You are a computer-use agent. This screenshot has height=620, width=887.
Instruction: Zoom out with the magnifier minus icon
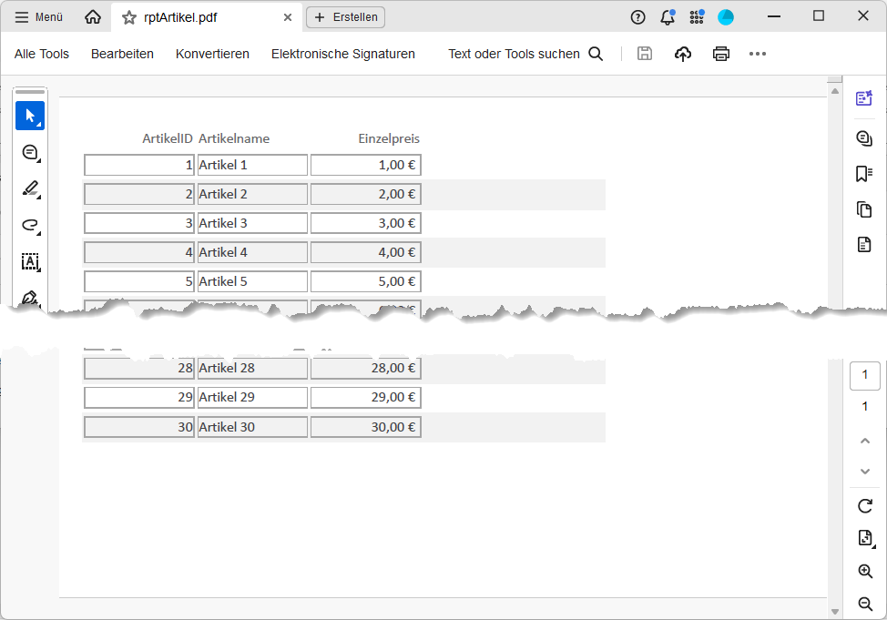pos(865,604)
